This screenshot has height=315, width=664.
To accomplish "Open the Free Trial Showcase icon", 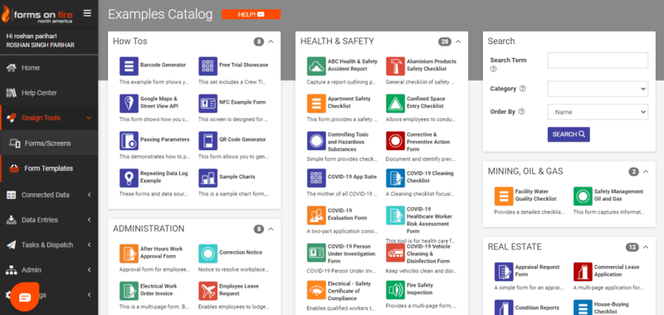I will [x=208, y=66].
